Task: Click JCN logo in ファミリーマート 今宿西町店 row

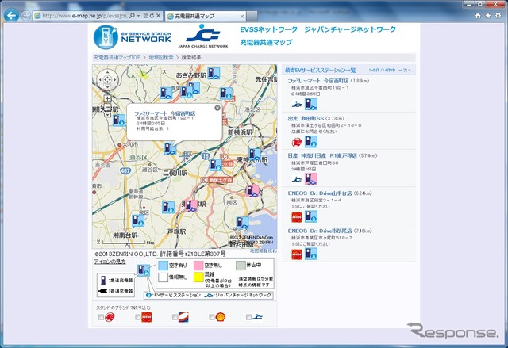Action: coord(297,105)
